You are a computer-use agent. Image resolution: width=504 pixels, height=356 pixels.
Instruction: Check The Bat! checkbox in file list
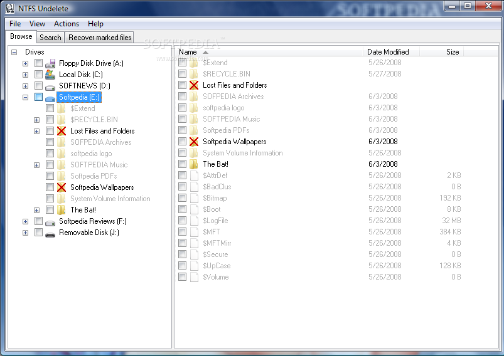[x=182, y=164]
